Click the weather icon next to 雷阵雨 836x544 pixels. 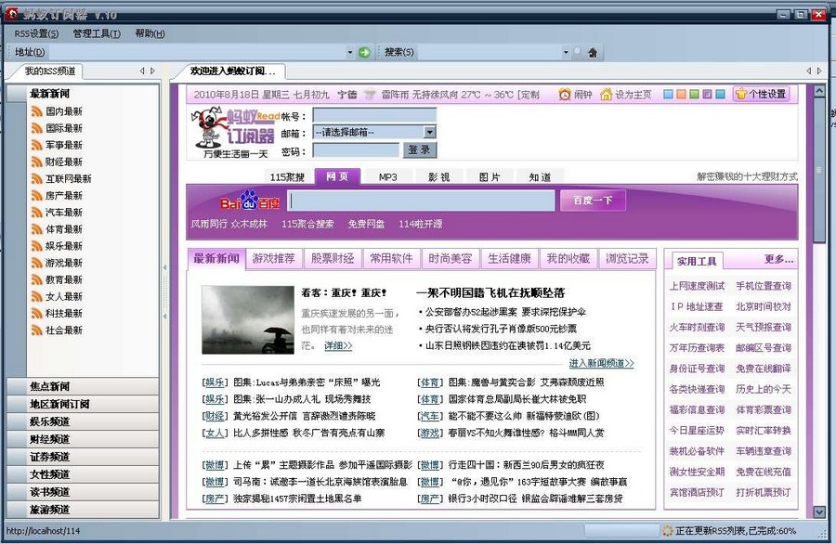click(370, 95)
